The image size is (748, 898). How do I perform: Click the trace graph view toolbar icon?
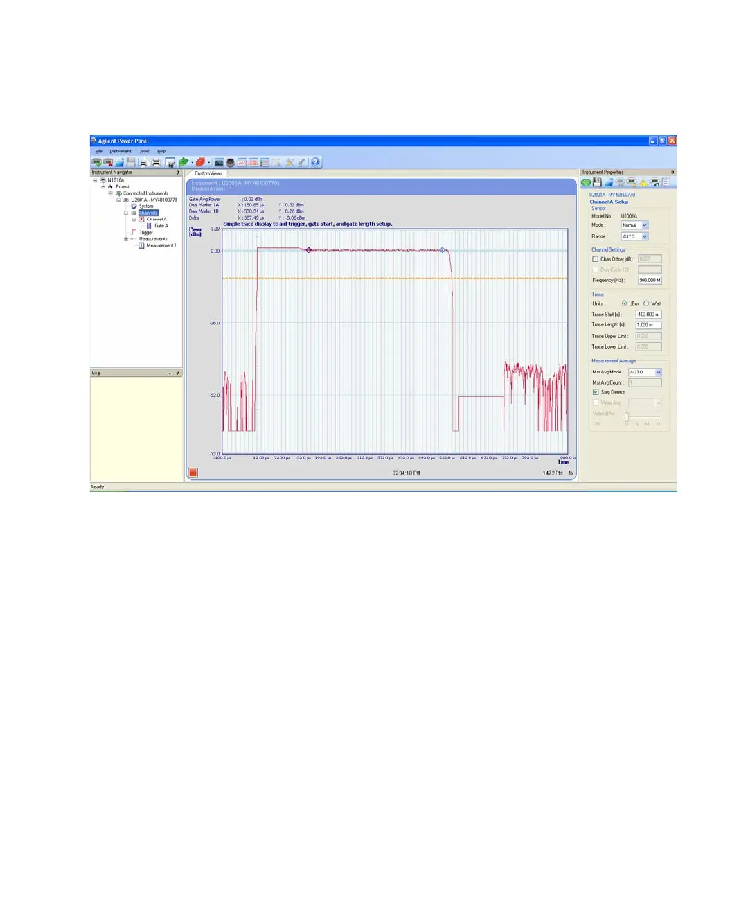pos(242,162)
